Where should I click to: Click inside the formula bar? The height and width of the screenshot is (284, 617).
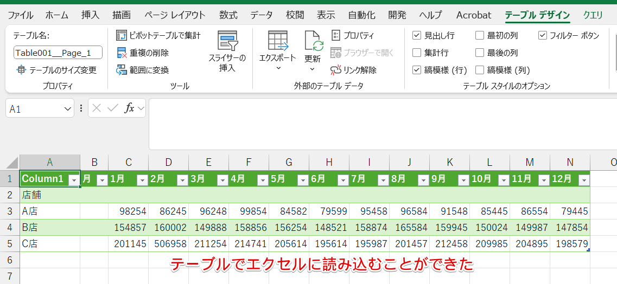(x=383, y=124)
